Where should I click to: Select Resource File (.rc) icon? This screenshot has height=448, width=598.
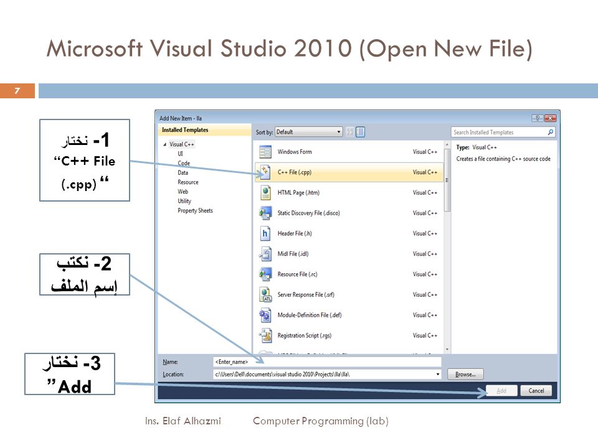click(265, 274)
